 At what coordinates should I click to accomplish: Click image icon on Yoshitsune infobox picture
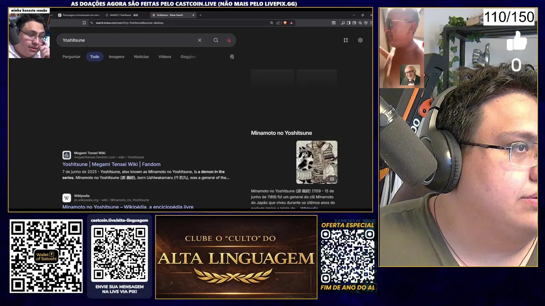[x=332, y=179]
